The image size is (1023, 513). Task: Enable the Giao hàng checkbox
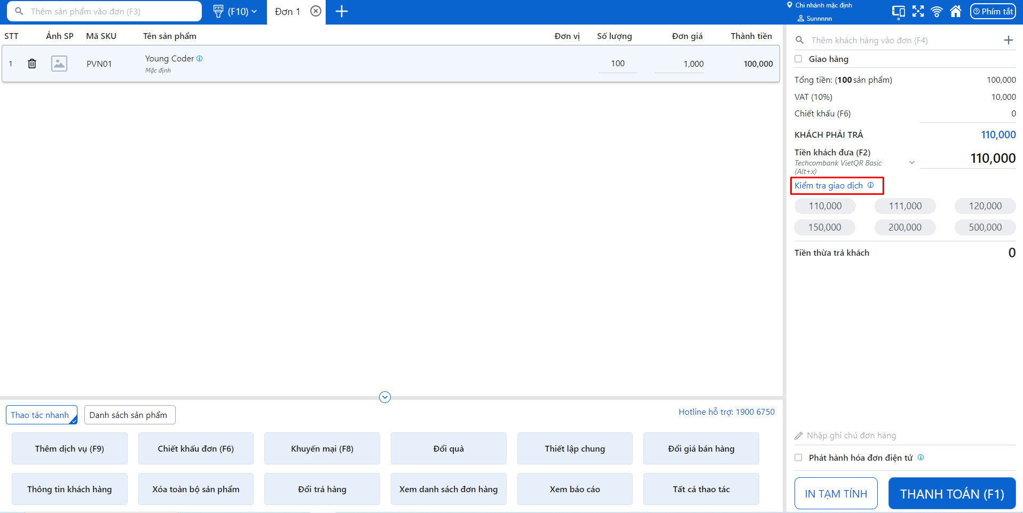[798, 59]
